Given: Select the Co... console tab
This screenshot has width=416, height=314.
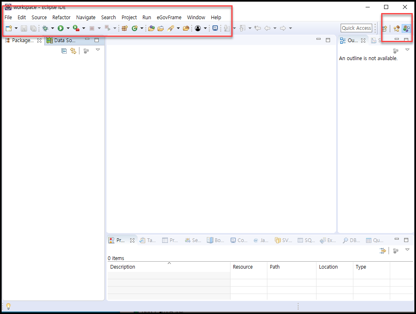Looking at the screenshot, I should tap(239, 240).
